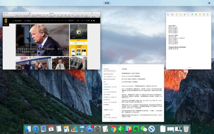The width and height of the screenshot is (214, 134).
Task: Open Reminders checklist icon in Dock
Action: 59,129
